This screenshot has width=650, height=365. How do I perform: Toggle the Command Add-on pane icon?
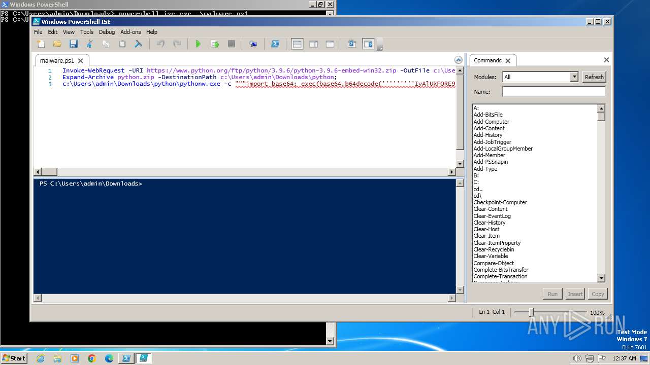click(x=368, y=44)
